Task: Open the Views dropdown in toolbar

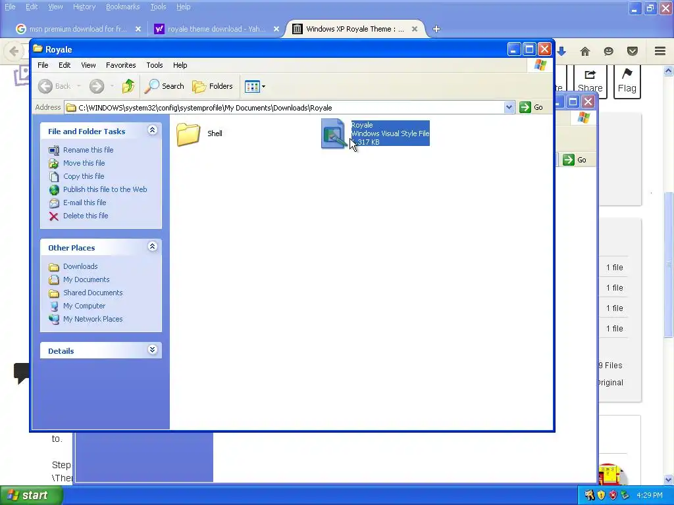Action: (255, 86)
